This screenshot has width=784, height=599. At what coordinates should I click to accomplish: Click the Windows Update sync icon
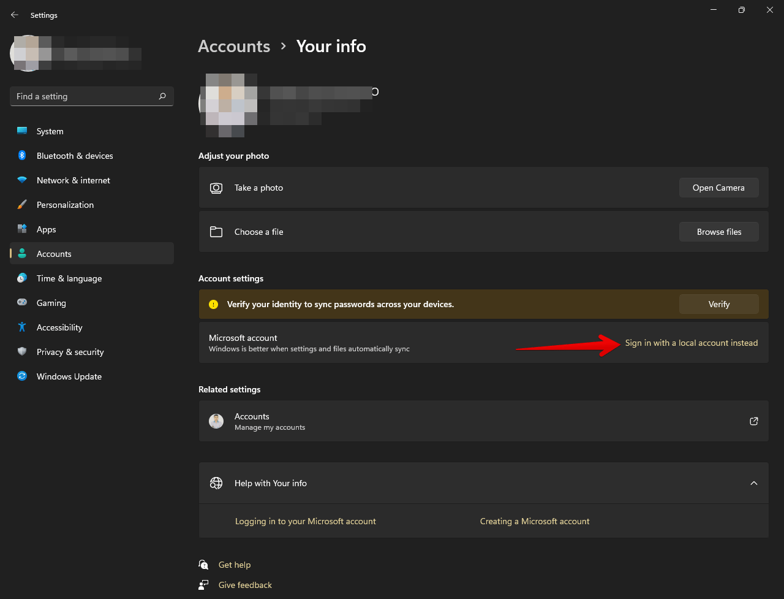(22, 376)
